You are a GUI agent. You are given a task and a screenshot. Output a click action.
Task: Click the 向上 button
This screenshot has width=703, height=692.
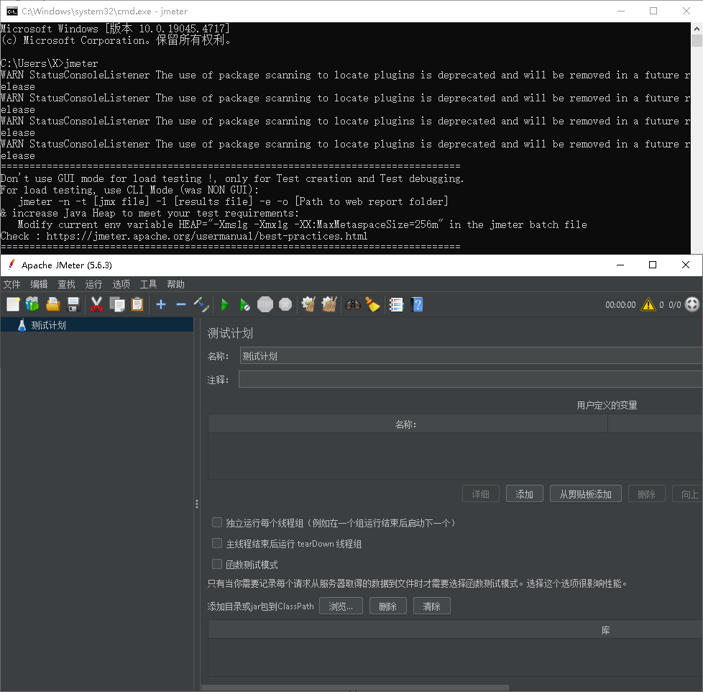688,494
